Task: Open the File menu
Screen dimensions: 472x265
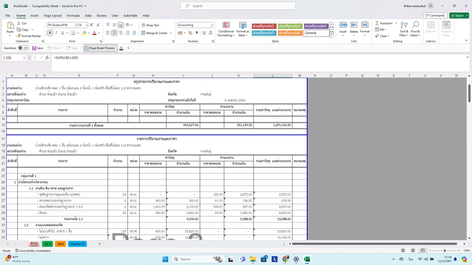Action: [8, 16]
